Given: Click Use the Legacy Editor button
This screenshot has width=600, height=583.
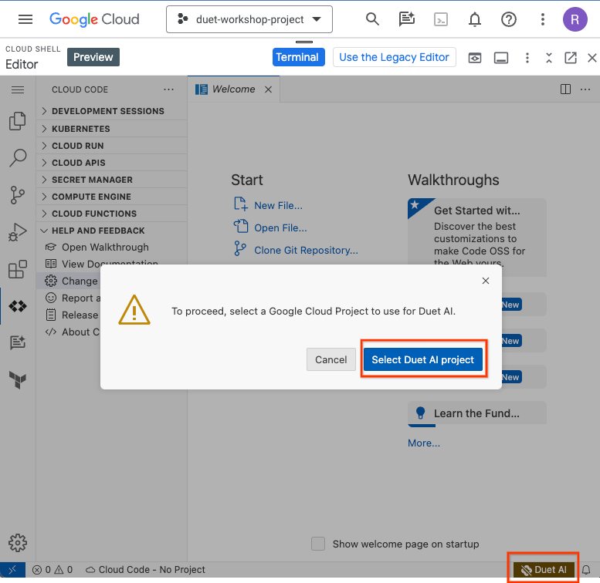Looking at the screenshot, I should (x=394, y=57).
